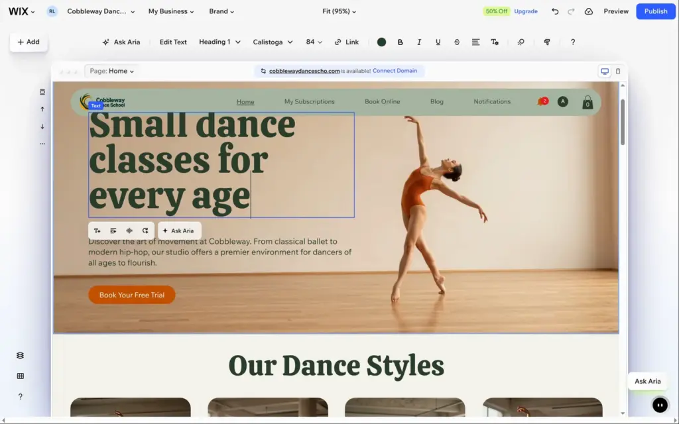Open text alignment options

[x=475, y=42]
